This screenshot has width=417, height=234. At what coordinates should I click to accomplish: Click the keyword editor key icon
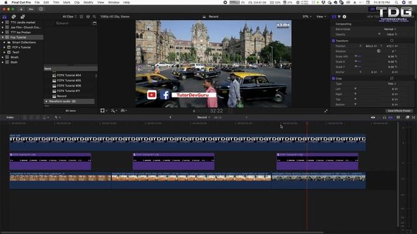click(x=31, y=9)
